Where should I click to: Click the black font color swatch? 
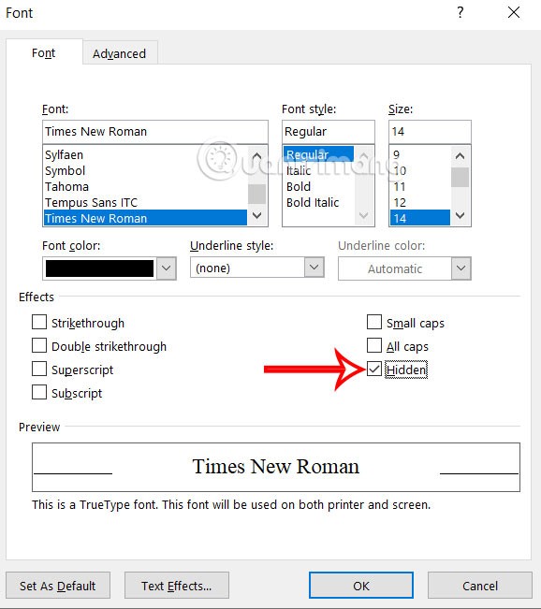99,268
